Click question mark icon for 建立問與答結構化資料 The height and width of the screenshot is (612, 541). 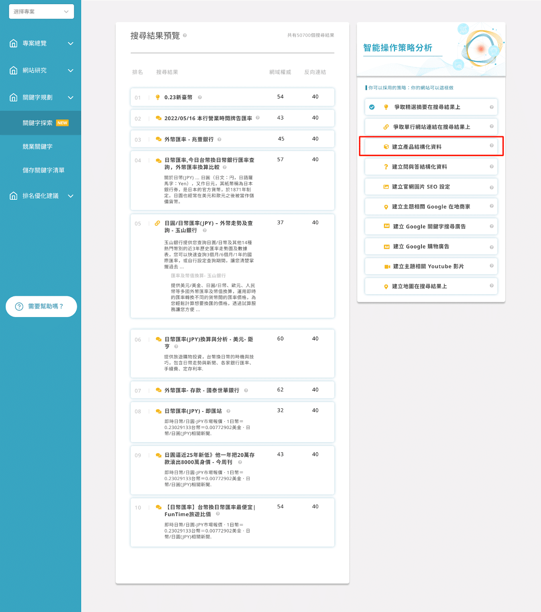tap(386, 167)
